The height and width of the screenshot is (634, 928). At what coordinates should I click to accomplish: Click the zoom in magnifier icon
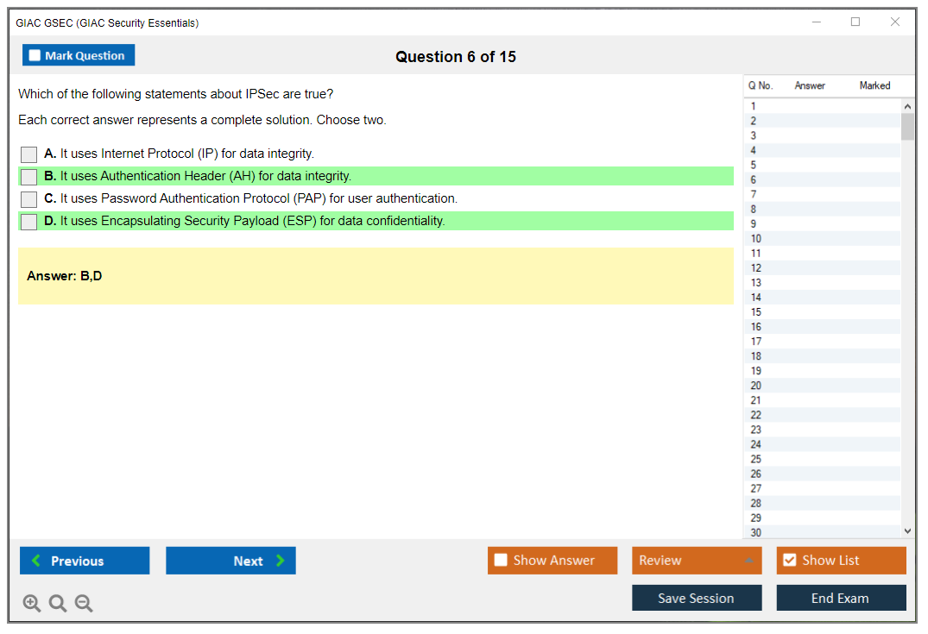pos(32,604)
